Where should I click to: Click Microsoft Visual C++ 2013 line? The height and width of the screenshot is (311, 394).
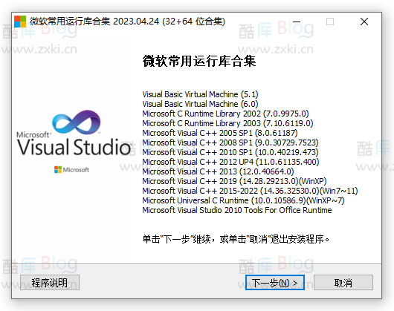point(218,171)
